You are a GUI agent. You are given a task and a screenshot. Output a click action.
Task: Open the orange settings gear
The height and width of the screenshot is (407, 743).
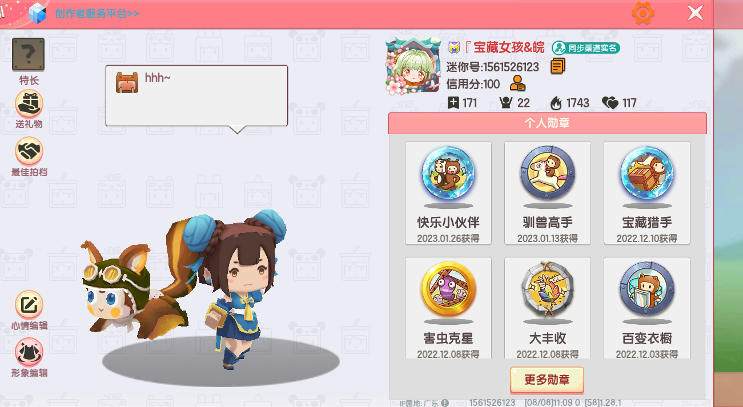click(642, 13)
